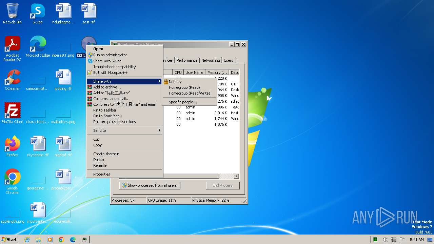Viewport: 434px width, 244px height.
Task: Sort by the User Name column header
Action: 194,73
